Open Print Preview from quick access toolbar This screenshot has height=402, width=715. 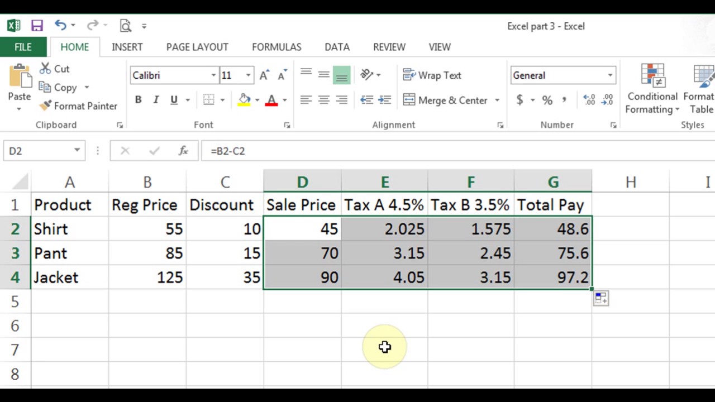[126, 26]
